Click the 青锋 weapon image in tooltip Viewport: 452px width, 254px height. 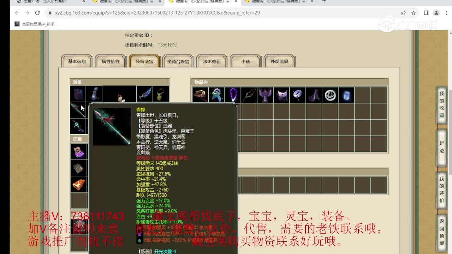pos(112,126)
